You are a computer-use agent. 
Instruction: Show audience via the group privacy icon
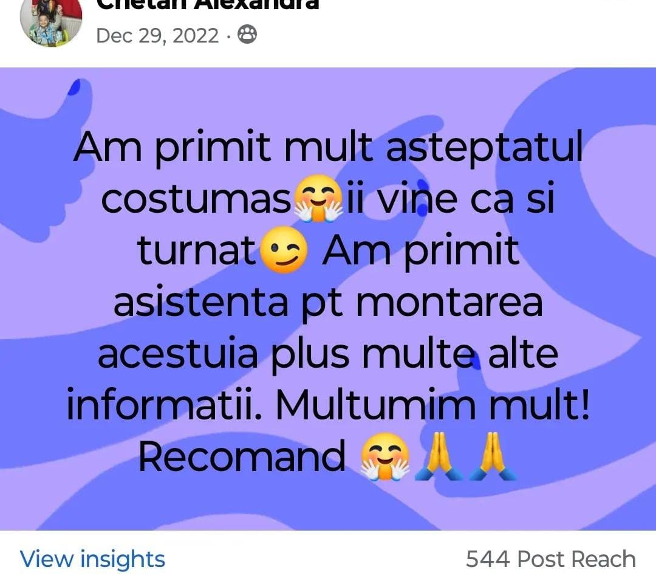pos(247,35)
